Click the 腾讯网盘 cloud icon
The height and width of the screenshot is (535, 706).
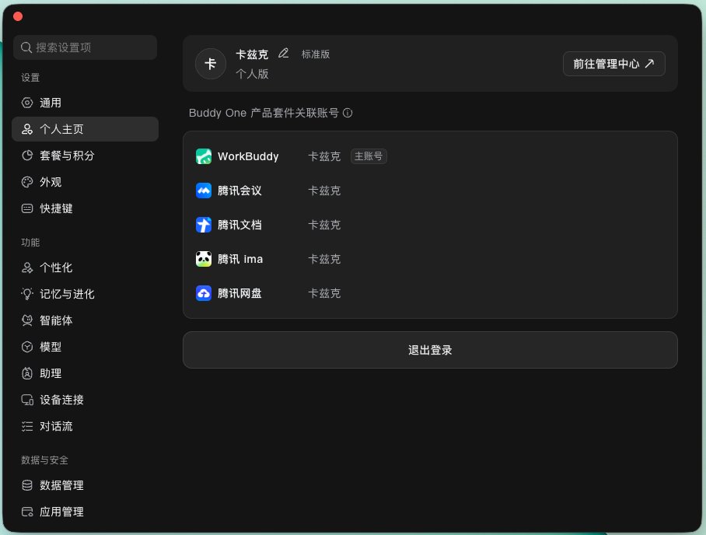point(204,293)
